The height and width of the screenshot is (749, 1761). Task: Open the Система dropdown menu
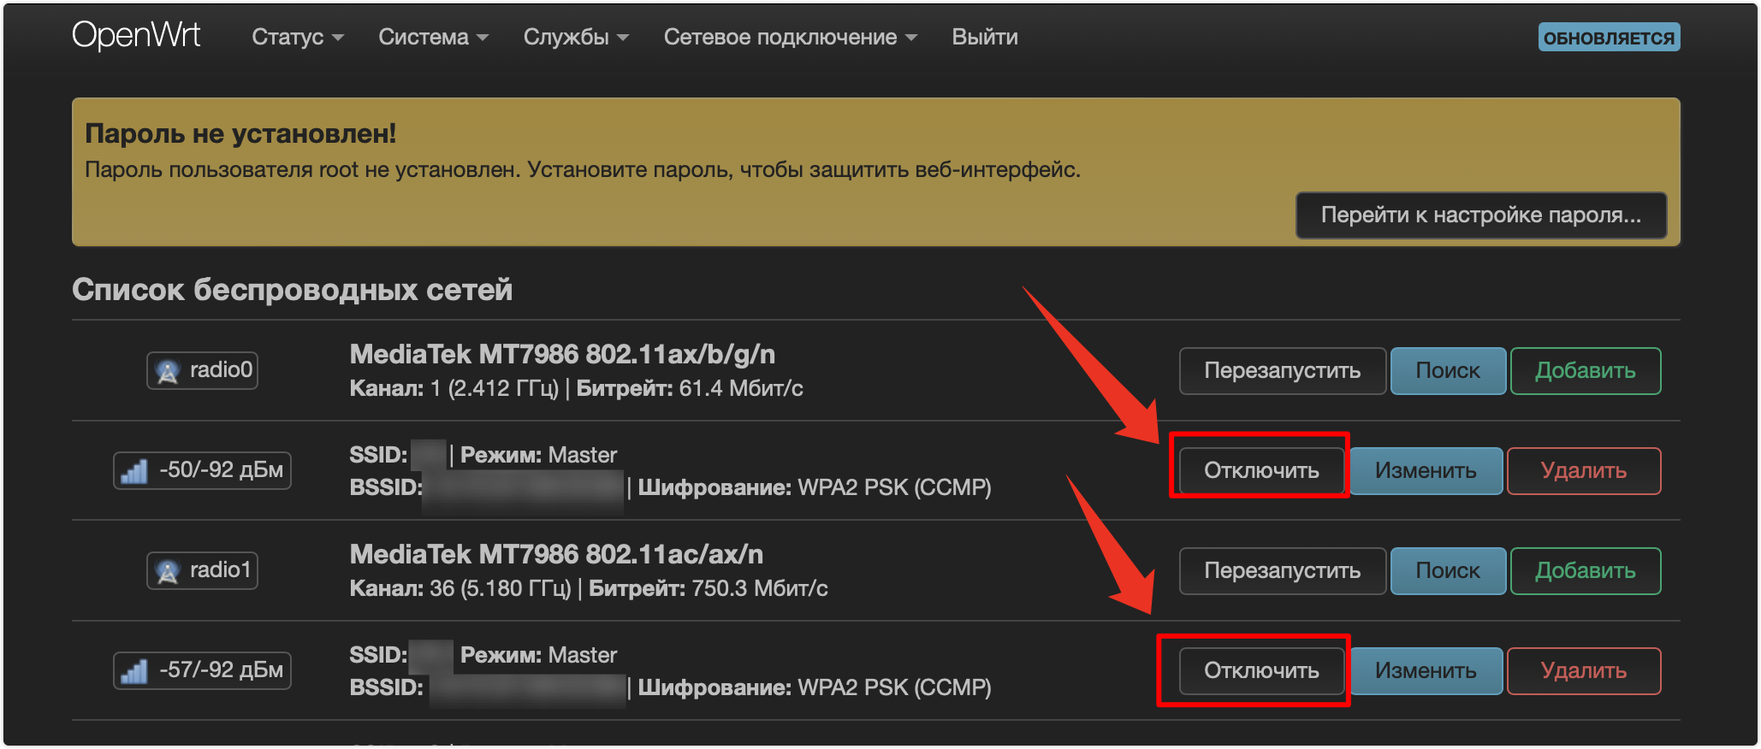tap(434, 37)
